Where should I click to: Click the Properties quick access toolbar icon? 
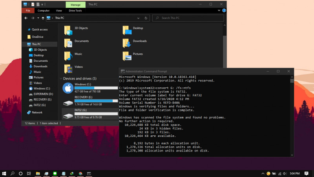(x=33, y=4)
